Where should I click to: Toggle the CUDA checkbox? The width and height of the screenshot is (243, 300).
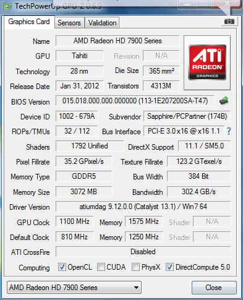(101, 267)
